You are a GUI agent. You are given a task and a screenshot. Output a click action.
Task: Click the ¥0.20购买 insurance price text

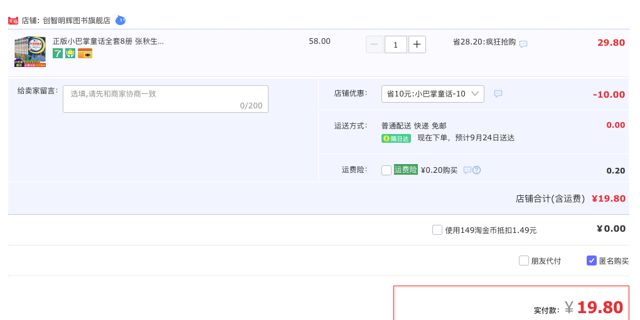pyautogui.click(x=439, y=170)
